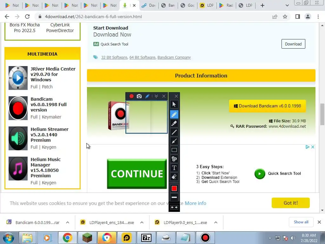Screen dimensions: 325x244
Task: Open LDPlayer from the taskbar
Action: (x=127, y=238)
